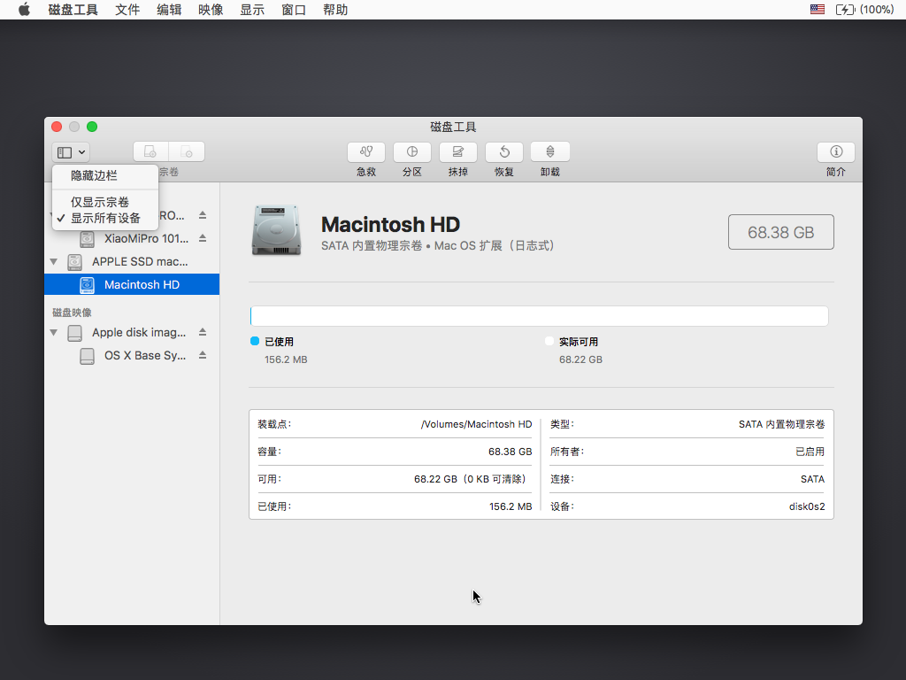Eject the Apple disk image device

(203, 333)
